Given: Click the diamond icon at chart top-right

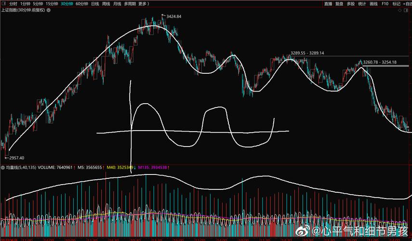Looking at the screenshot, I should pos(400,10).
